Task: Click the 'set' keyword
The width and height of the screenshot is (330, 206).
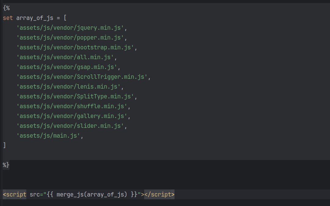Action: (x=8, y=18)
